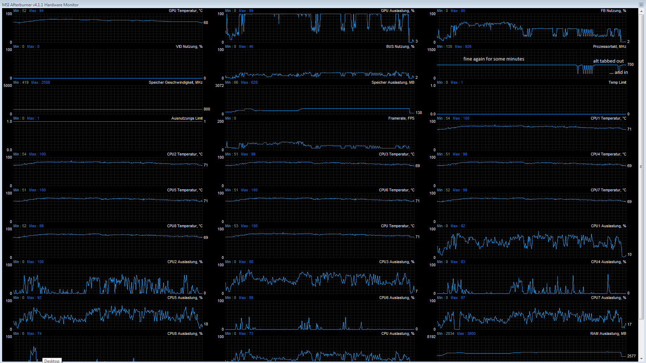Select the CPU6 Temperatur label
The width and height of the screenshot is (646, 363).
[x=397, y=190]
